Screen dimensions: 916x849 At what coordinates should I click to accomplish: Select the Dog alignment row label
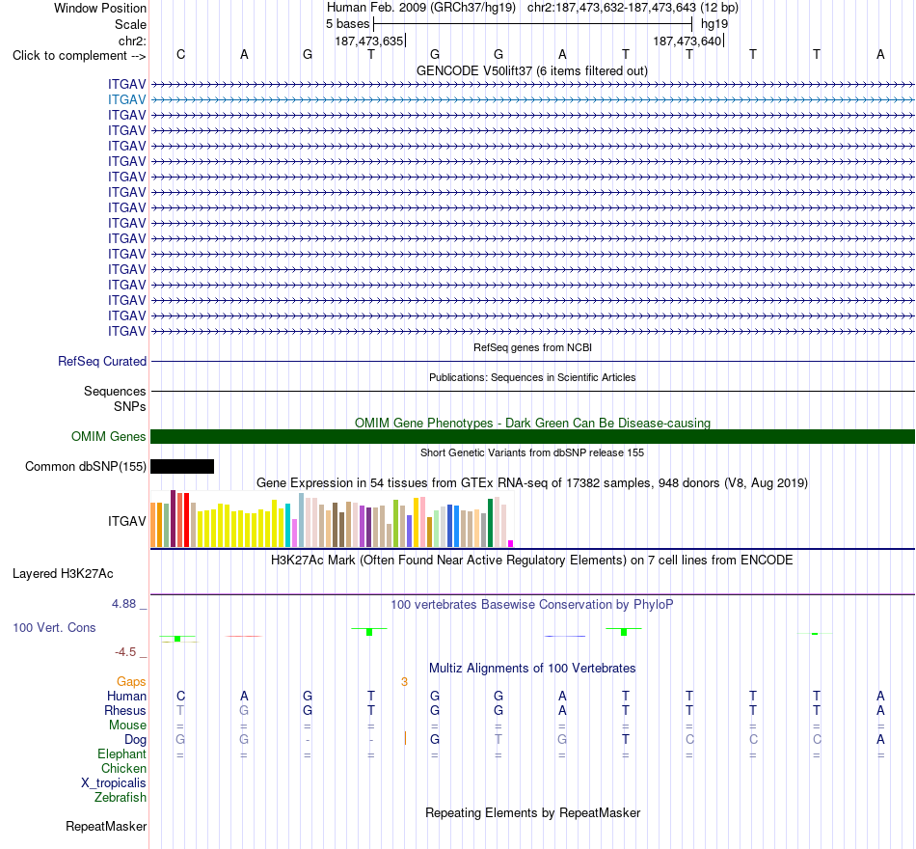(x=136, y=740)
